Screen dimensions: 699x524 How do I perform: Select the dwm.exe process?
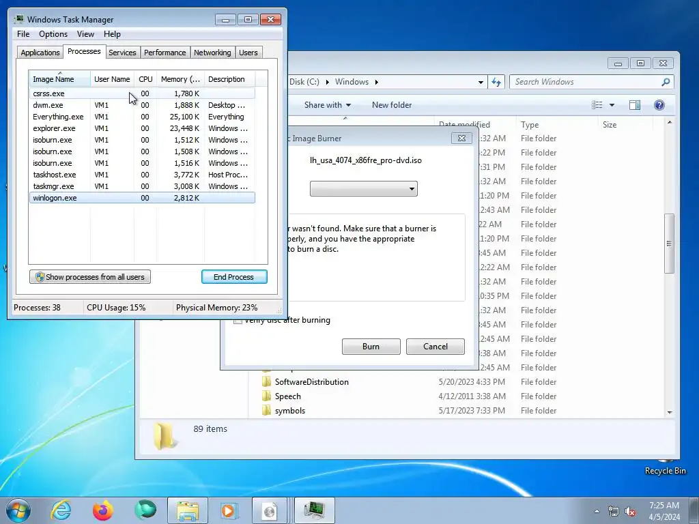coord(142,105)
